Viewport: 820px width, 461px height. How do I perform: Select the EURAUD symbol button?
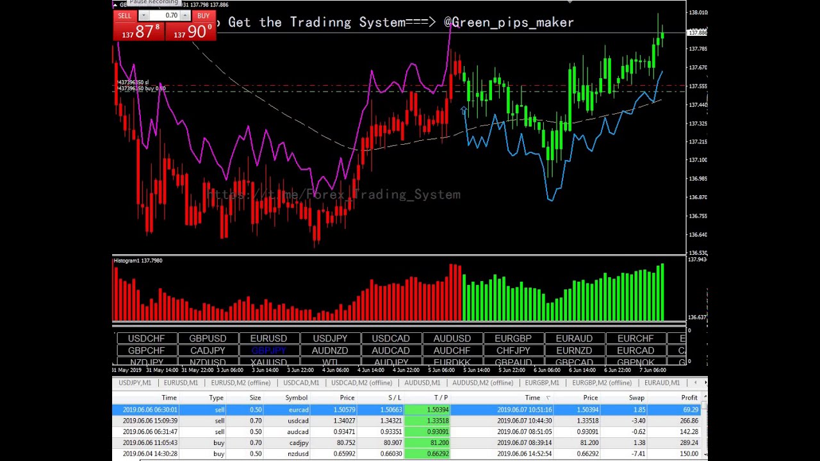[575, 338]
